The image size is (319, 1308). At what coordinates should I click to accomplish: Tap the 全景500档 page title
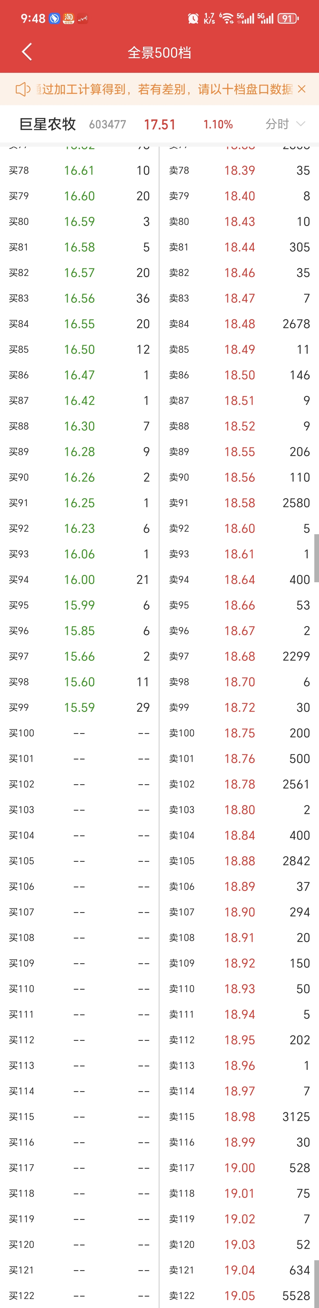tap(159, 52)
